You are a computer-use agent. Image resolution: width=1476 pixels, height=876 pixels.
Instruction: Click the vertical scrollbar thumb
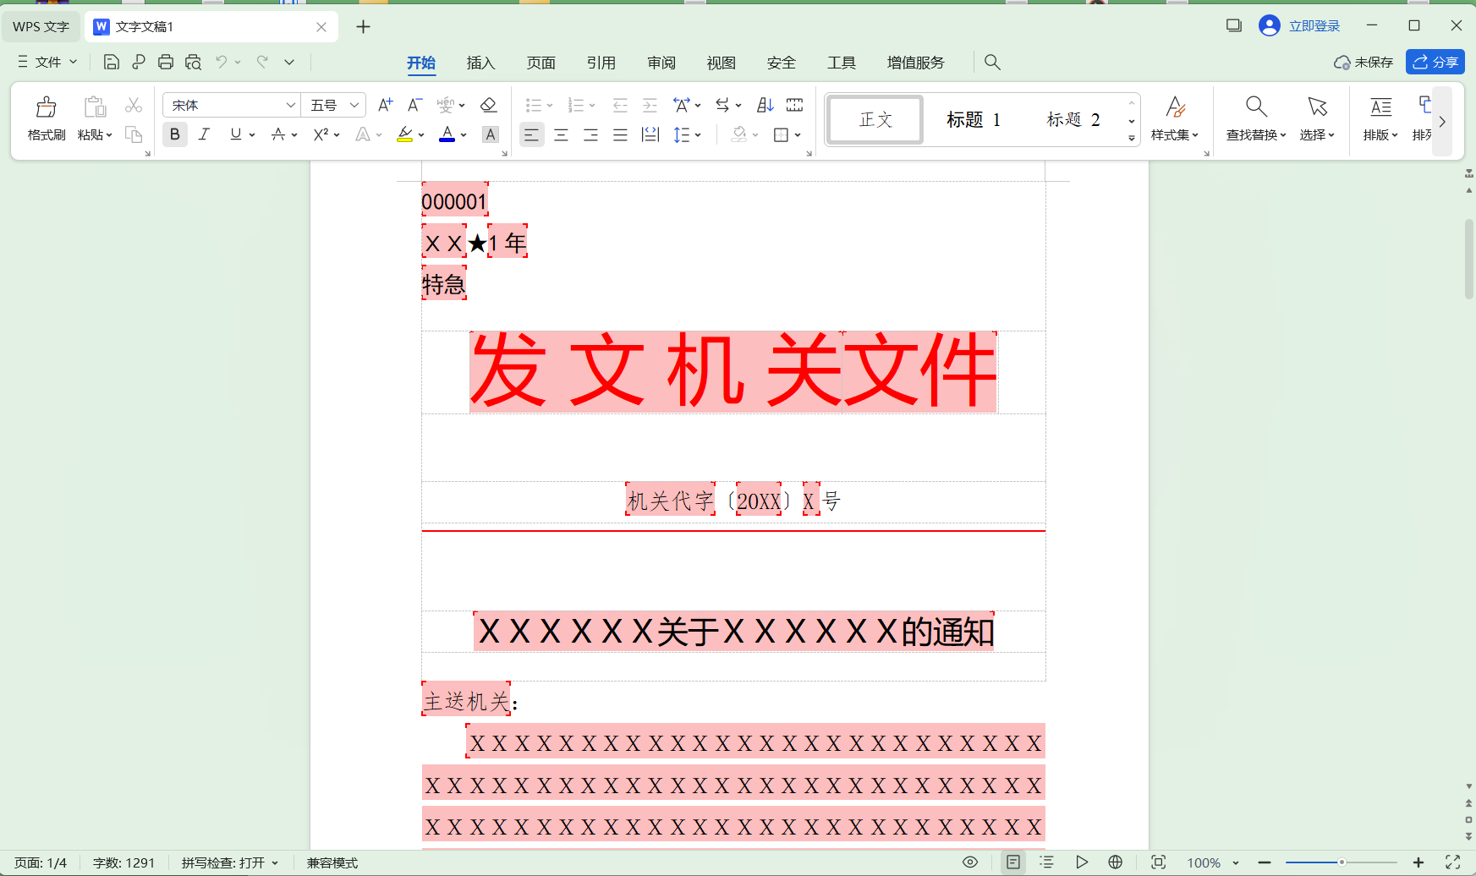[1469, 259]
